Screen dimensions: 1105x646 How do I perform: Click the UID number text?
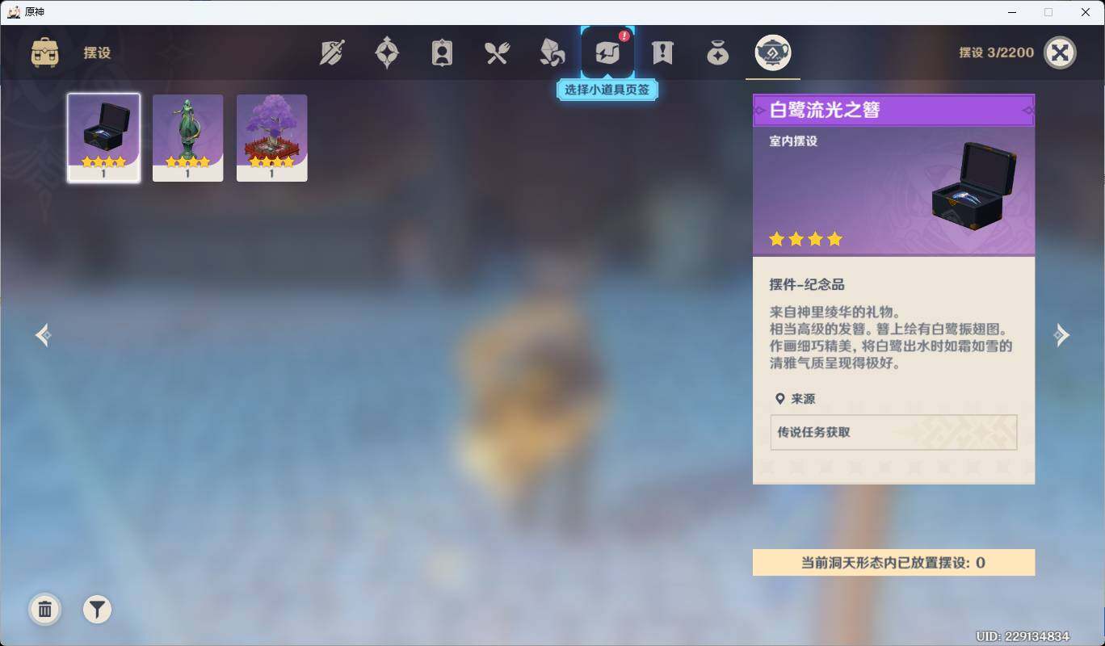point(1023,636)
